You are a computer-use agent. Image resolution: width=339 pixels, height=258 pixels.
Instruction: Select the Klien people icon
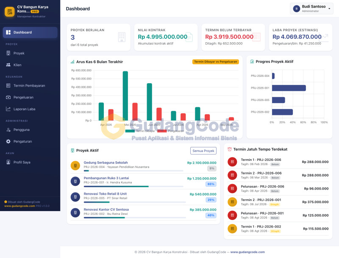[8, 65]
